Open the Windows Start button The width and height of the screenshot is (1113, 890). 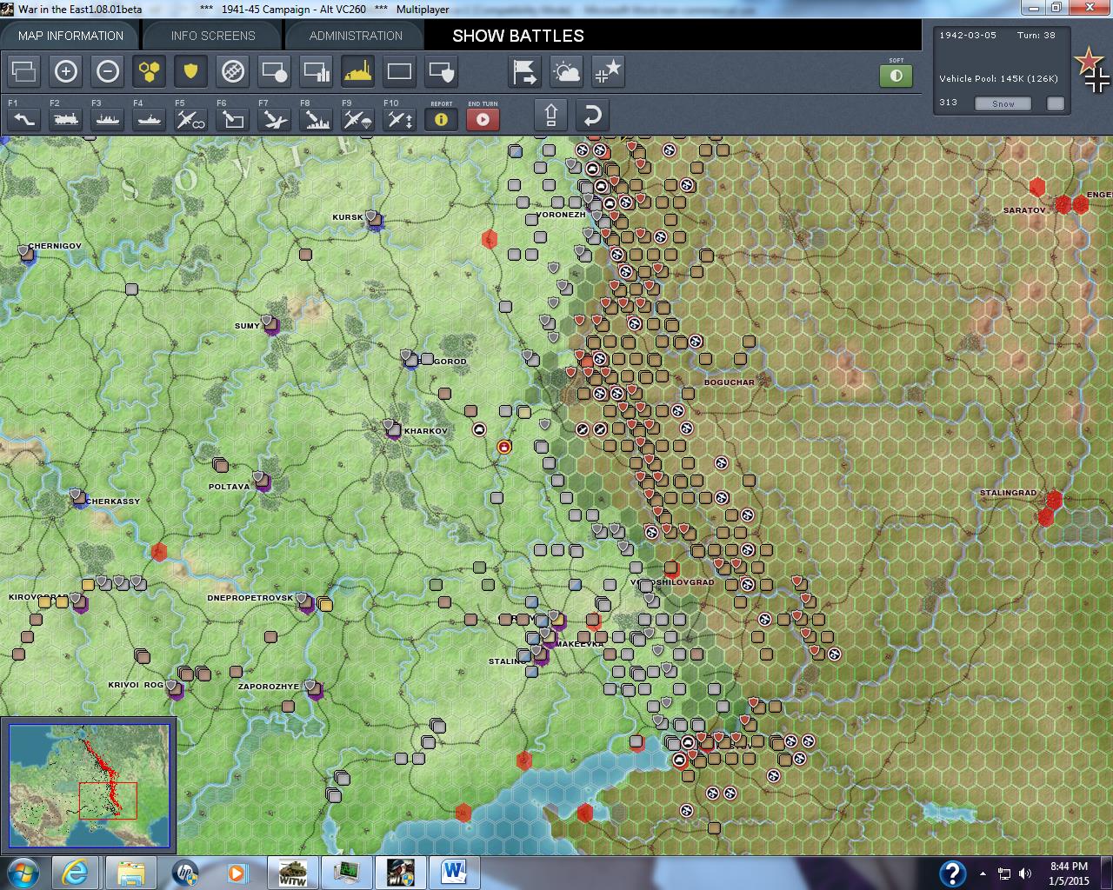pyautogui.click(x=23, y=872)
